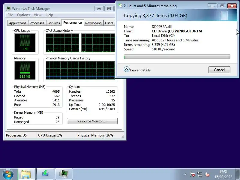Click the Total physical memory value 4095
Viewport: 240px width, 180px height.
pos(56,91)
